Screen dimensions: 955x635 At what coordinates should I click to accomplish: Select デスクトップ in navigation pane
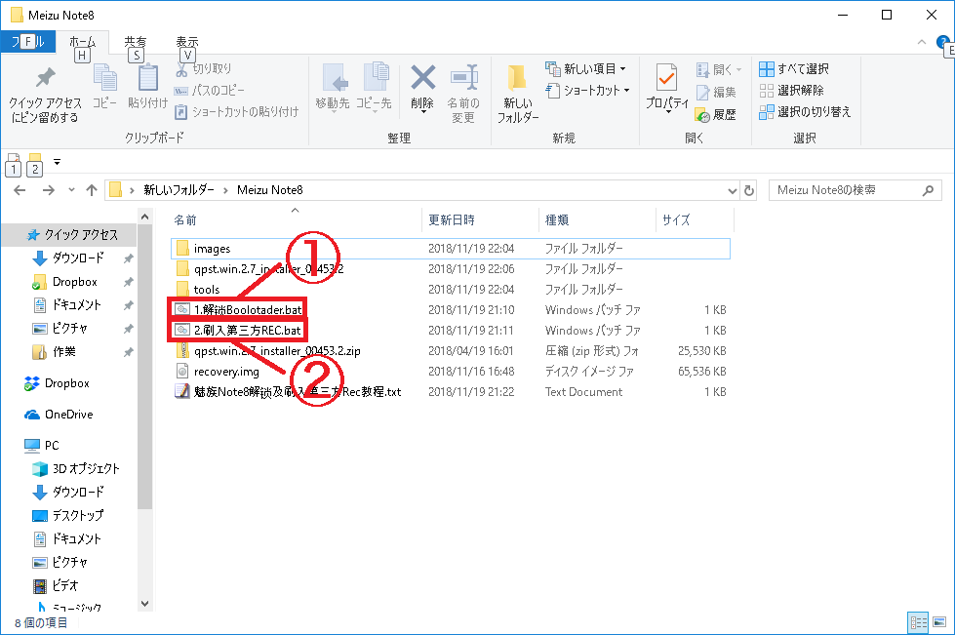click(67, 516)
